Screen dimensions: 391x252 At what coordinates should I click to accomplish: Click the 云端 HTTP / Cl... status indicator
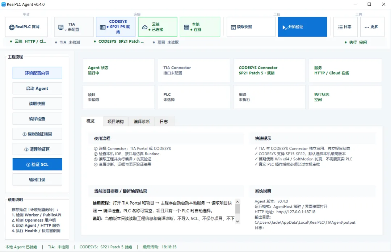tap(28, 41)
